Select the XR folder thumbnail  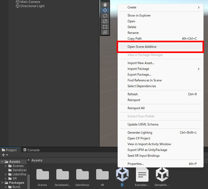tap(102, 174)
